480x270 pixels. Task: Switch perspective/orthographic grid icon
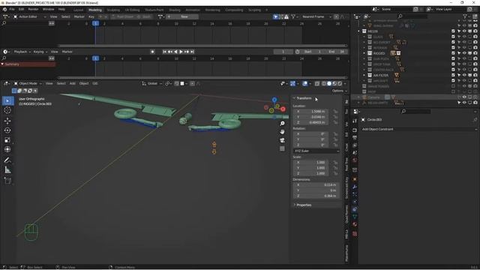[282, 148]
